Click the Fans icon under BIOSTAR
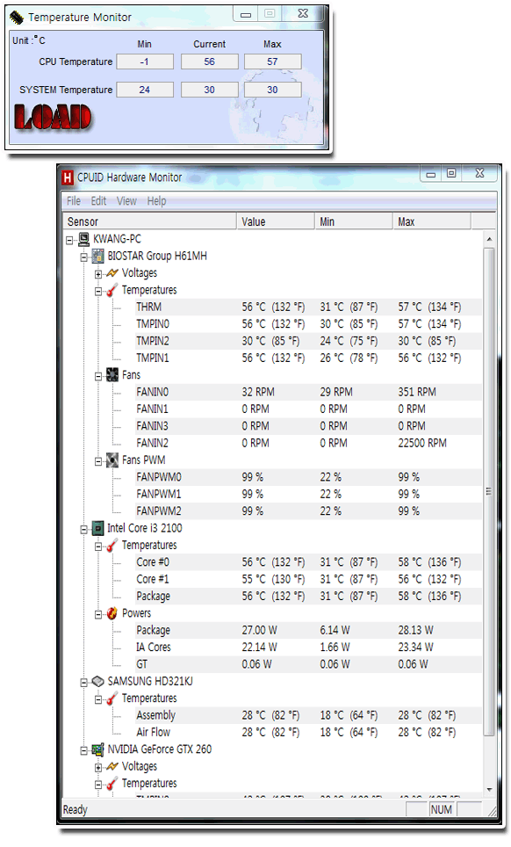511x847 pixels. [112, 375]
